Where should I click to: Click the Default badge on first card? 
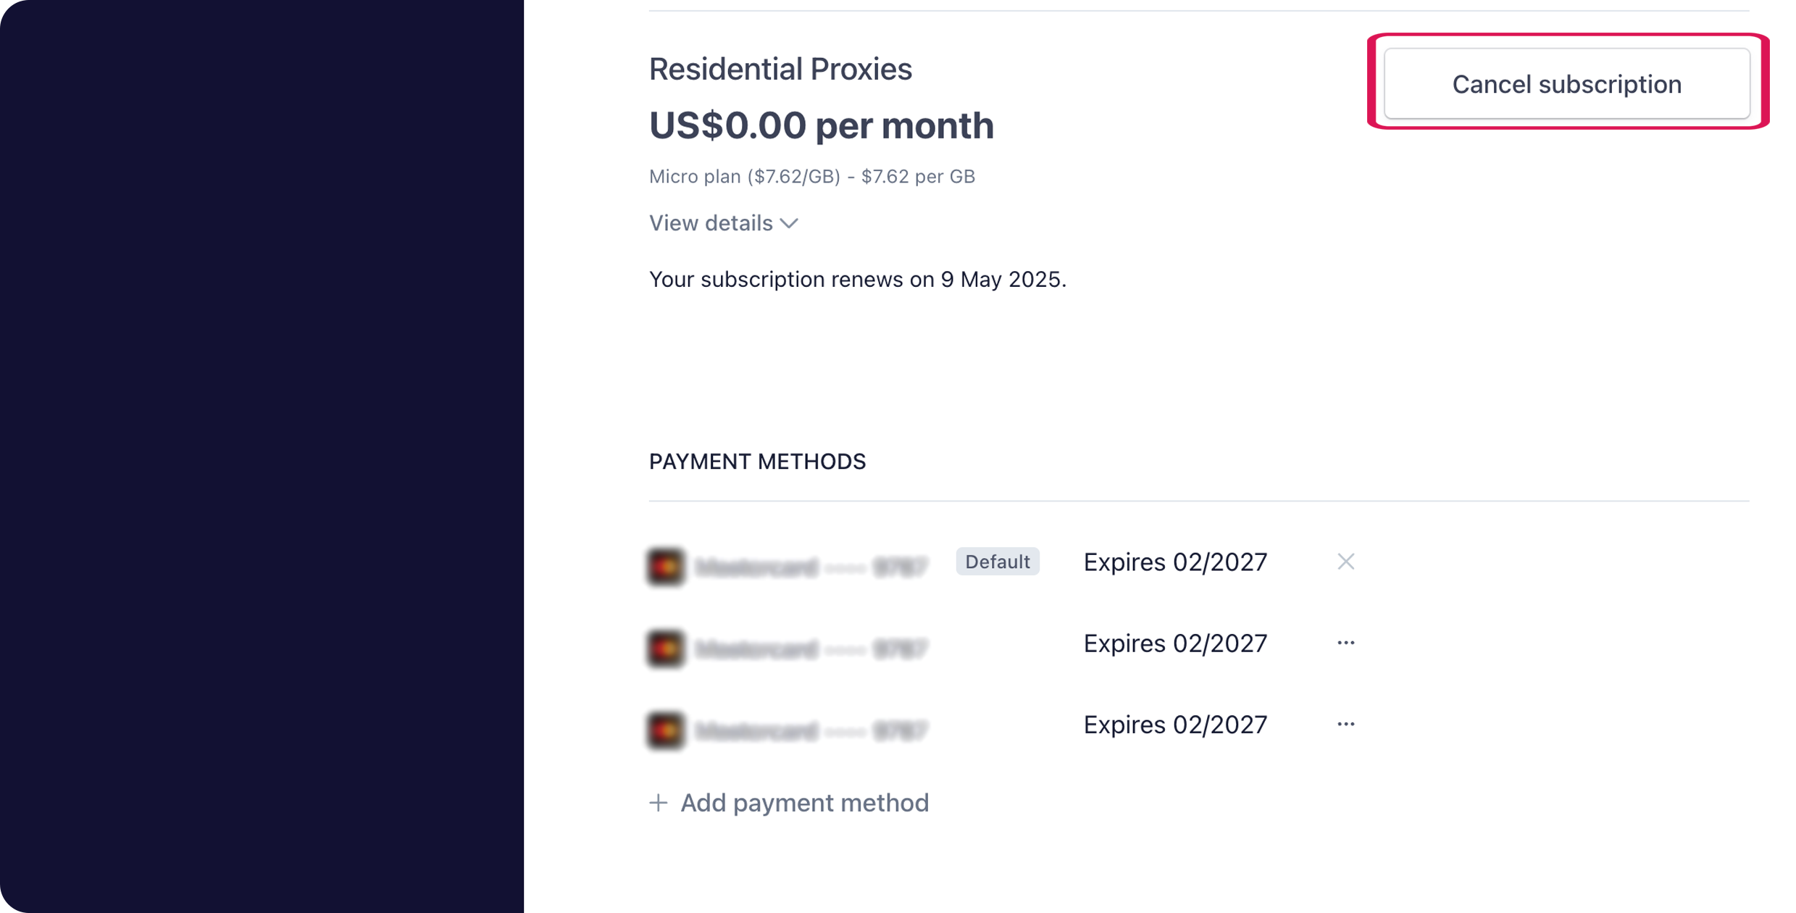[x=997, y=562]
